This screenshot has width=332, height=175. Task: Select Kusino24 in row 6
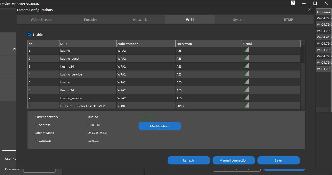point(164,90)
